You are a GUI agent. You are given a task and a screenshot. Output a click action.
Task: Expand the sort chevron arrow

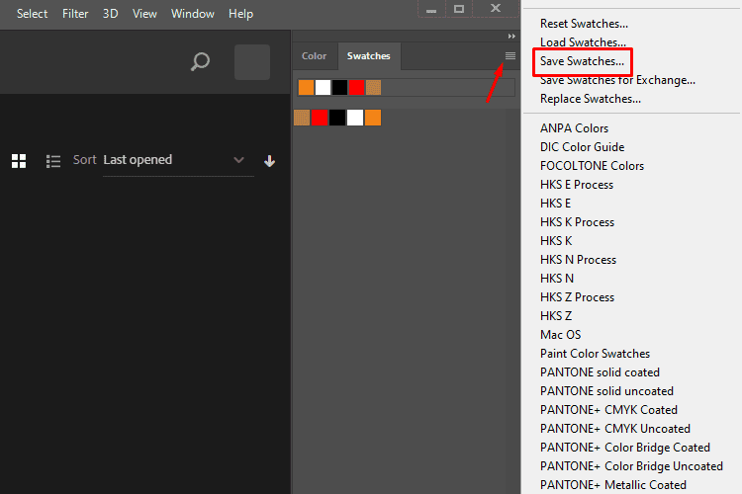pyautogui.click(x=239, y=160)
